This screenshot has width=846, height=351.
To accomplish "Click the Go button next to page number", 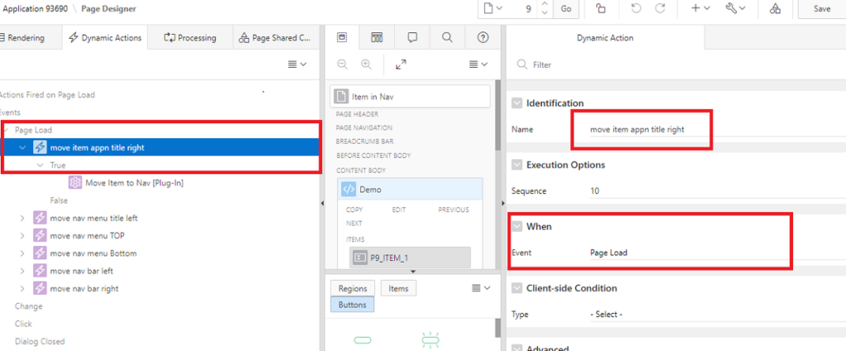I will pyautogui.click(x=566, y=8).
